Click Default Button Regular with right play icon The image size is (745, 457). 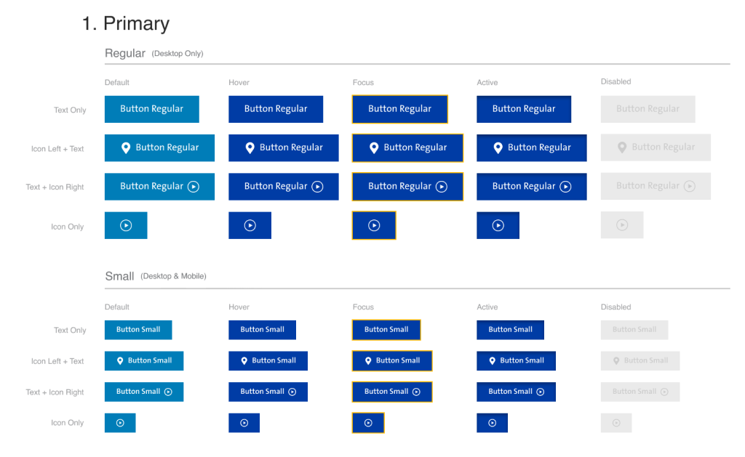point(159,187)
